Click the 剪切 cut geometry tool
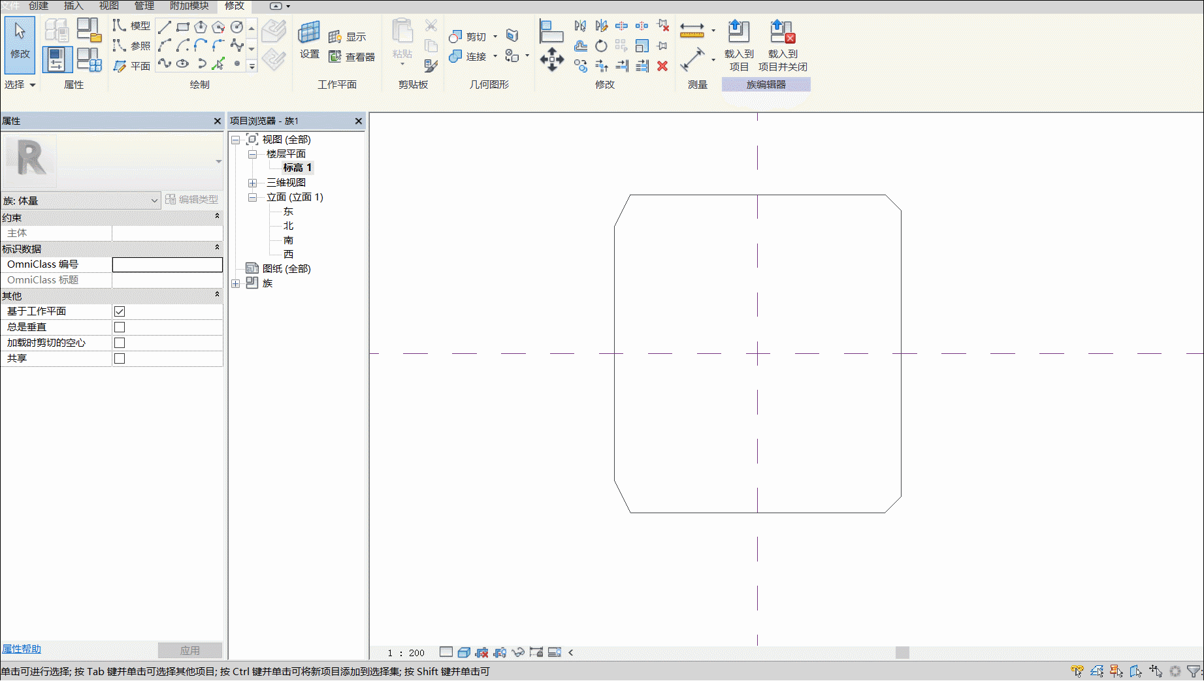Screen dimensions: 1204x681 click(x=468, y=37)
